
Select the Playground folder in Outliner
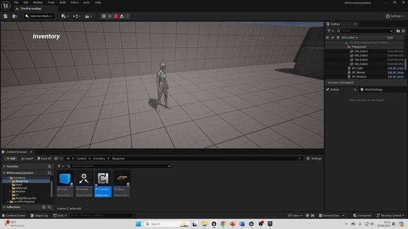359,47
